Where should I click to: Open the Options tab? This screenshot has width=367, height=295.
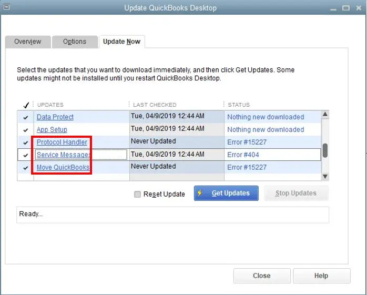(75, 42)
